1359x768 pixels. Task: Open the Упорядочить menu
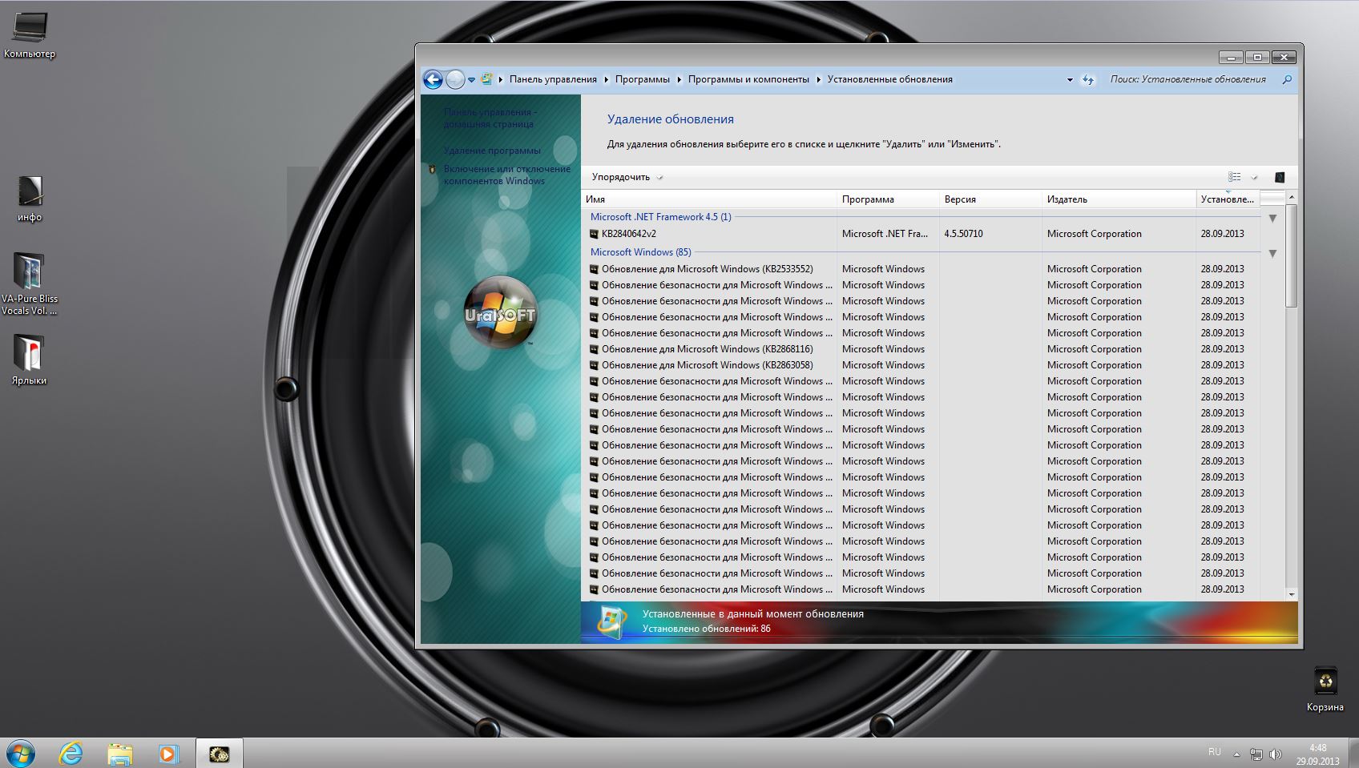[627, 177]
